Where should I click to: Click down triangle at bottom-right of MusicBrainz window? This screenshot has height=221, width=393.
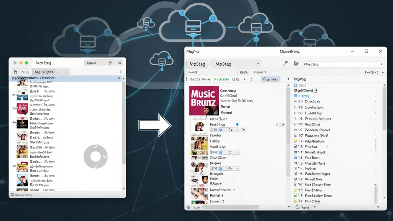tap(378, 207)
